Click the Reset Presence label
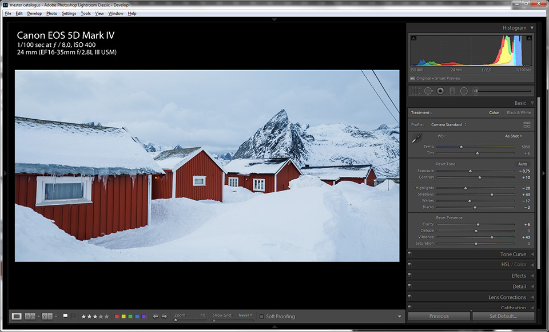The width and height of the screenshot is (549, 332). tap(449, 218)
